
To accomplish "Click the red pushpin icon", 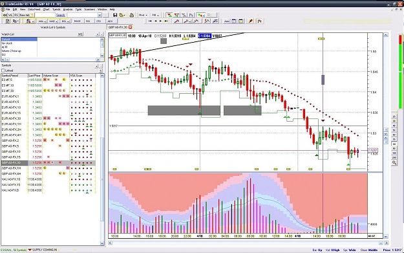I will coord(251,21).
